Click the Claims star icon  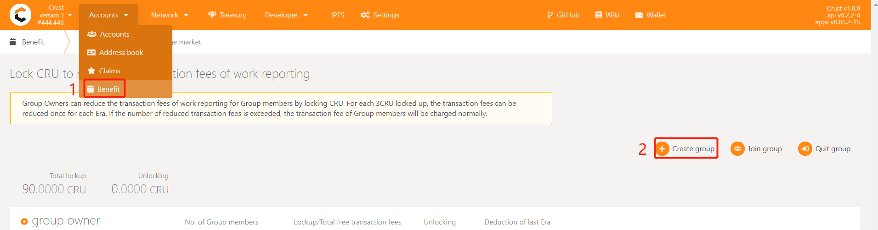click(91, 71)
